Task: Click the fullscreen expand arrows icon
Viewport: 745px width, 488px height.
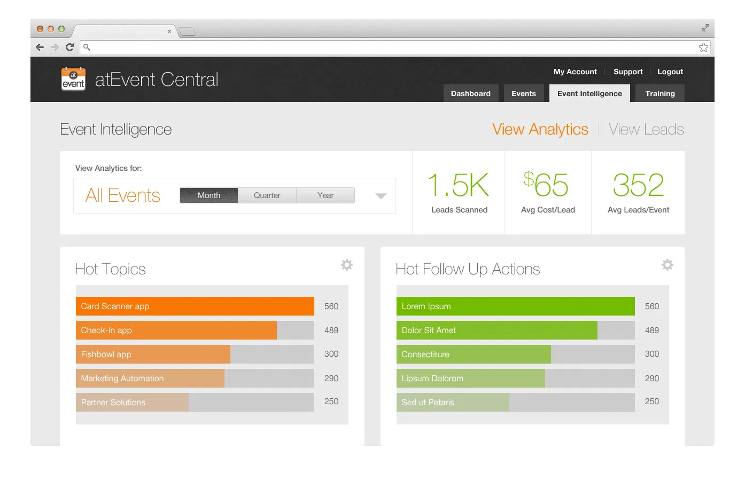Action: [x=705, y=28]
